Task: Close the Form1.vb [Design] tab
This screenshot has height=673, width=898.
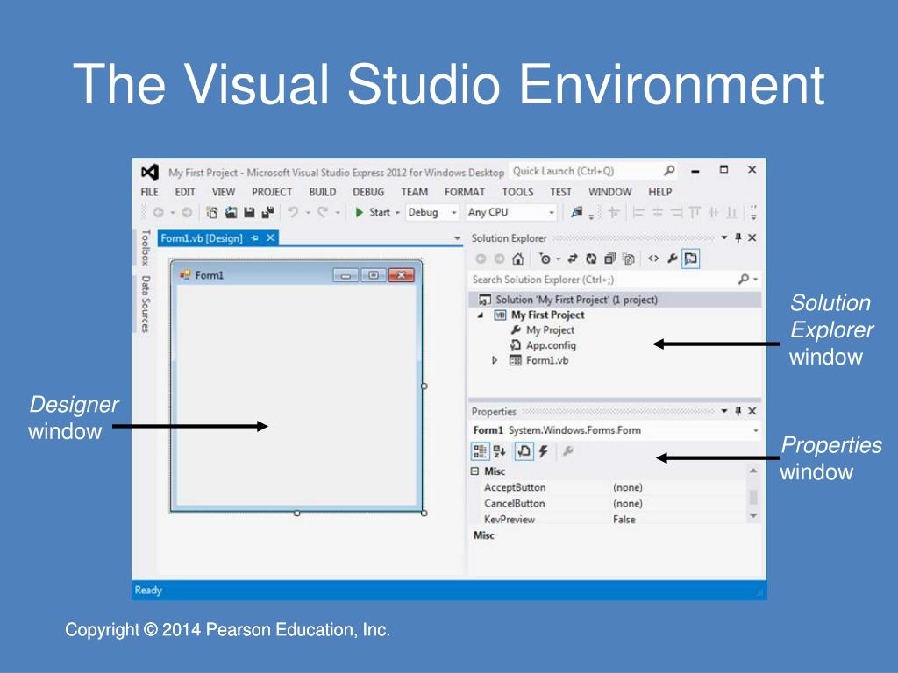Action: pyautogui.click(x=270, y=237)
